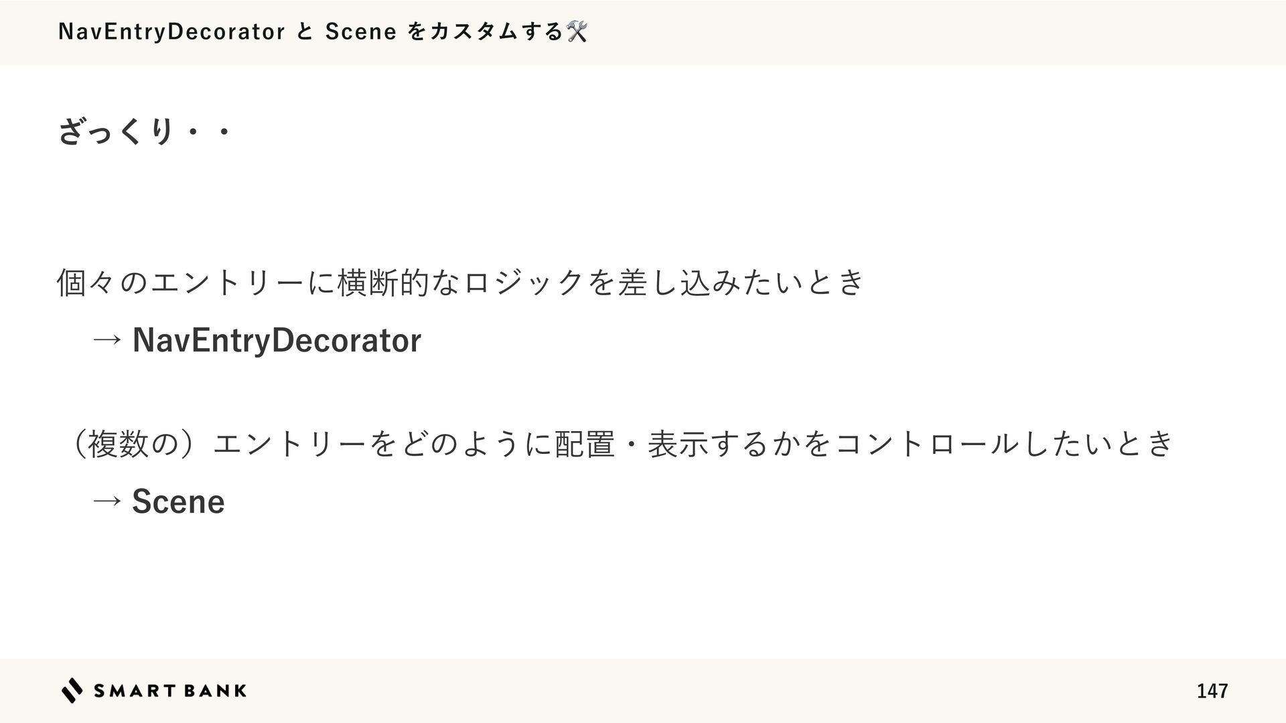Click the bold NavEntryDecorator text

click(277, 340)
